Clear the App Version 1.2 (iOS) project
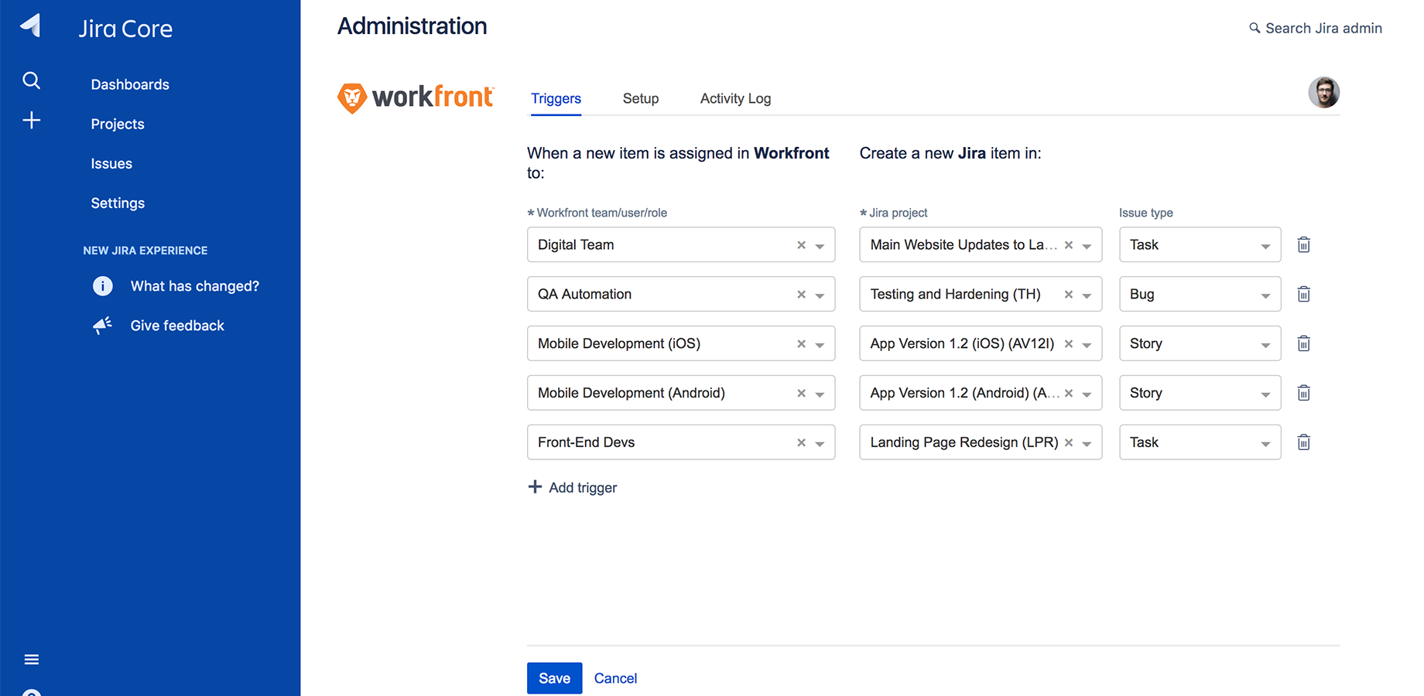 tap(1068, 344)
